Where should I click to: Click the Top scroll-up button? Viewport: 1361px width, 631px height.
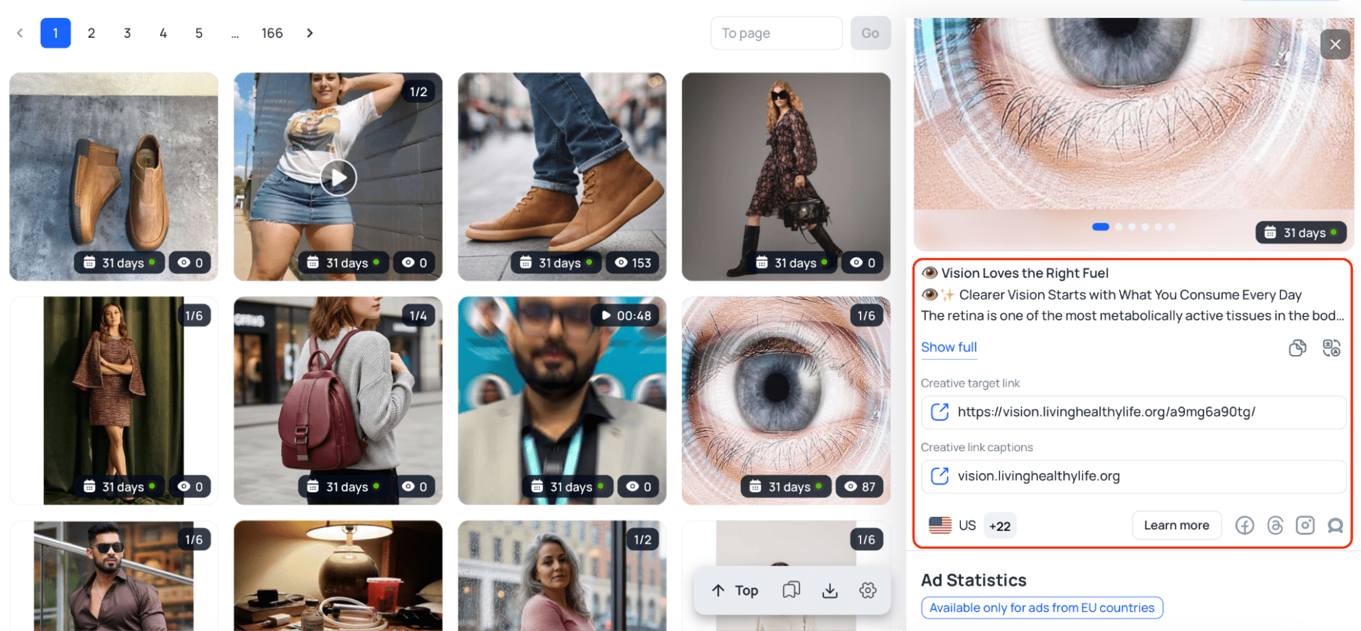tap(735, 590)
